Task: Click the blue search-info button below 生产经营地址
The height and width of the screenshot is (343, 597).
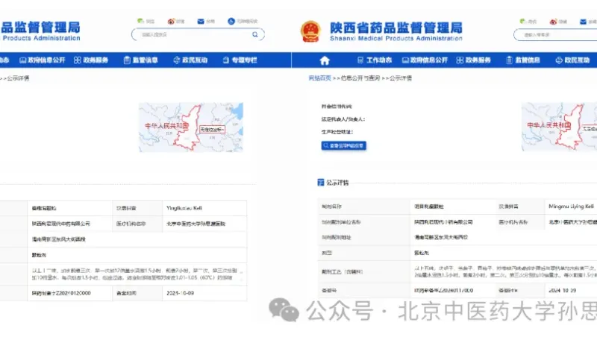Action: pyautogui.click(x=344, y=145)
